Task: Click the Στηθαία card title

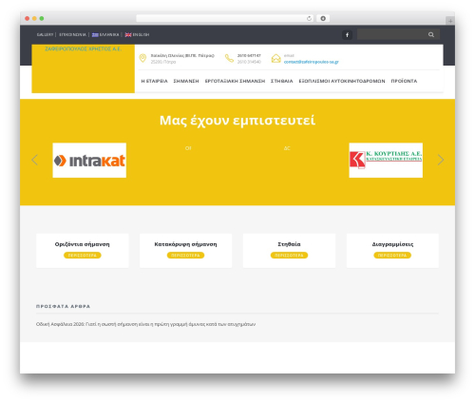Action: coord(289,244)
